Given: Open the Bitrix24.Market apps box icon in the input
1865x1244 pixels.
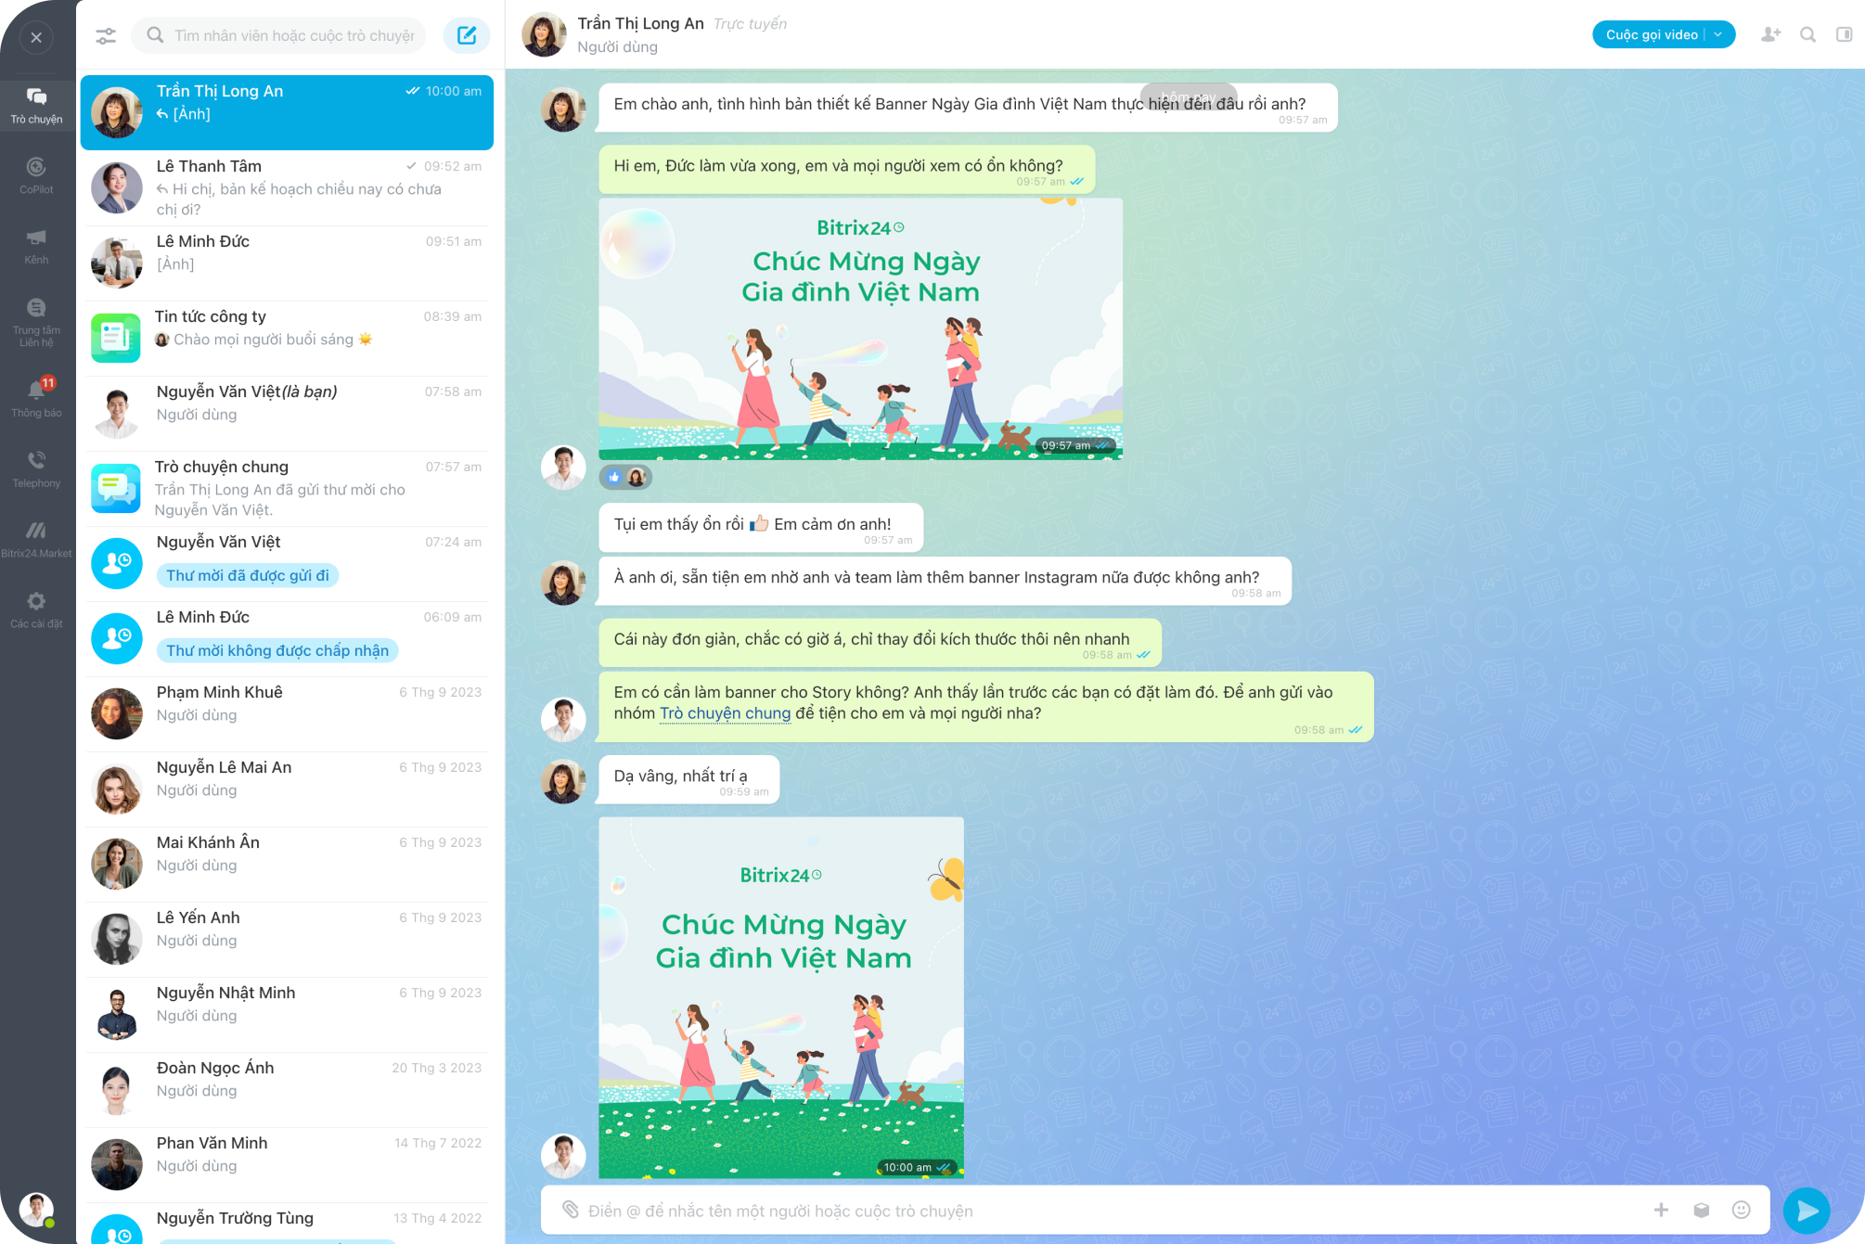Looking at the screenshot, I should coord(1701,1210).
